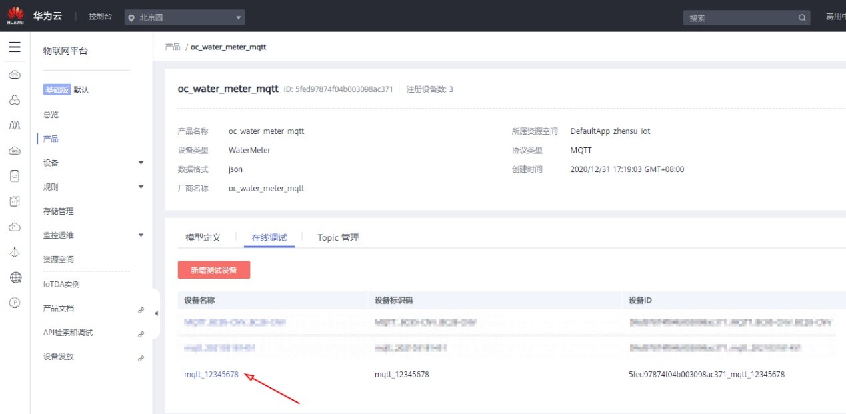Click 物联网平台 sidebar title
Image resolution: width=846 pixels, height=414 pixels.
tap(65, 51)
